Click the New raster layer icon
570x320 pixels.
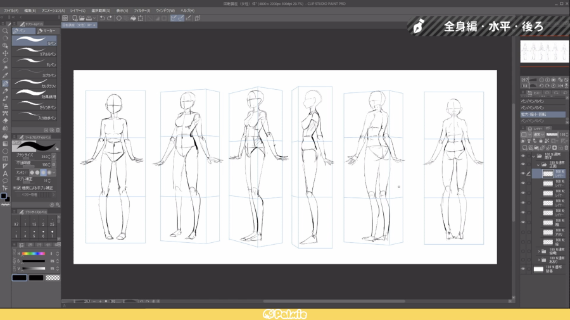pos(524,147)
